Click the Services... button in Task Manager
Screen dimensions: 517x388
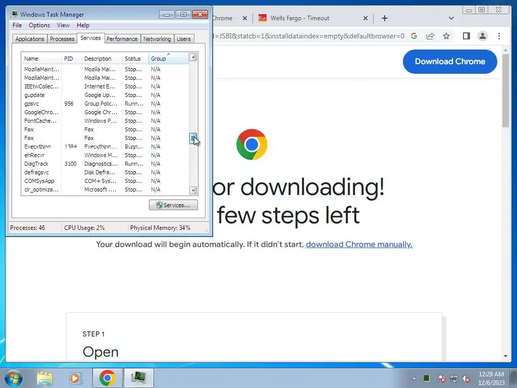(x=173, y=205)
